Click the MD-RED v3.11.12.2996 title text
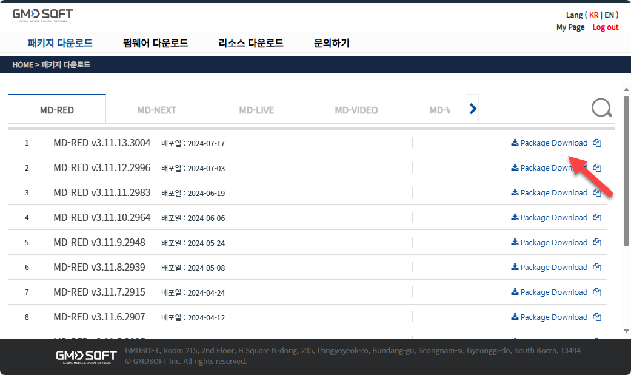 102,167
